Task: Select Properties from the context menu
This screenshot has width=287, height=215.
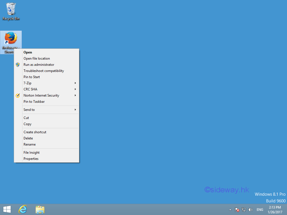Action: coord(31,159)
